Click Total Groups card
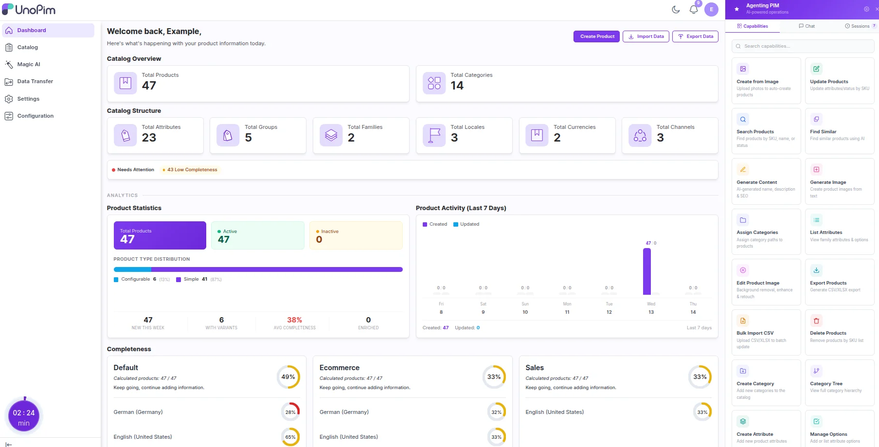 tap(258, 136)
